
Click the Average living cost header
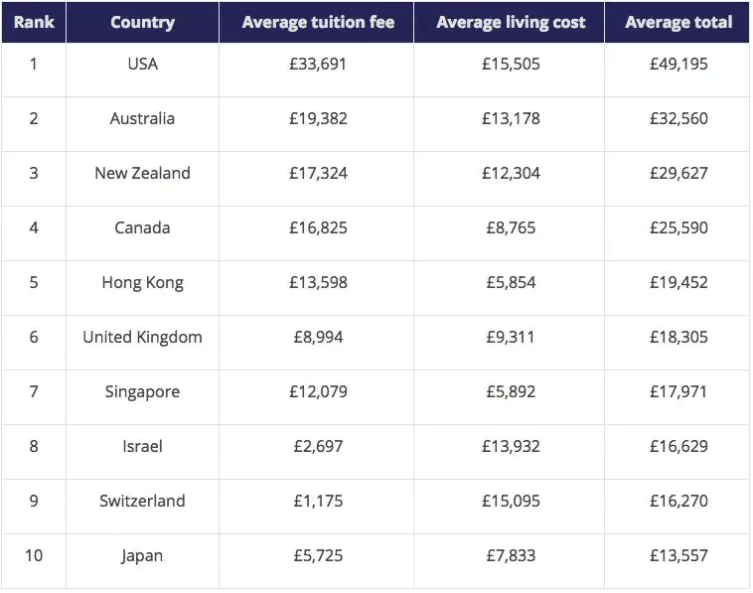511,22
